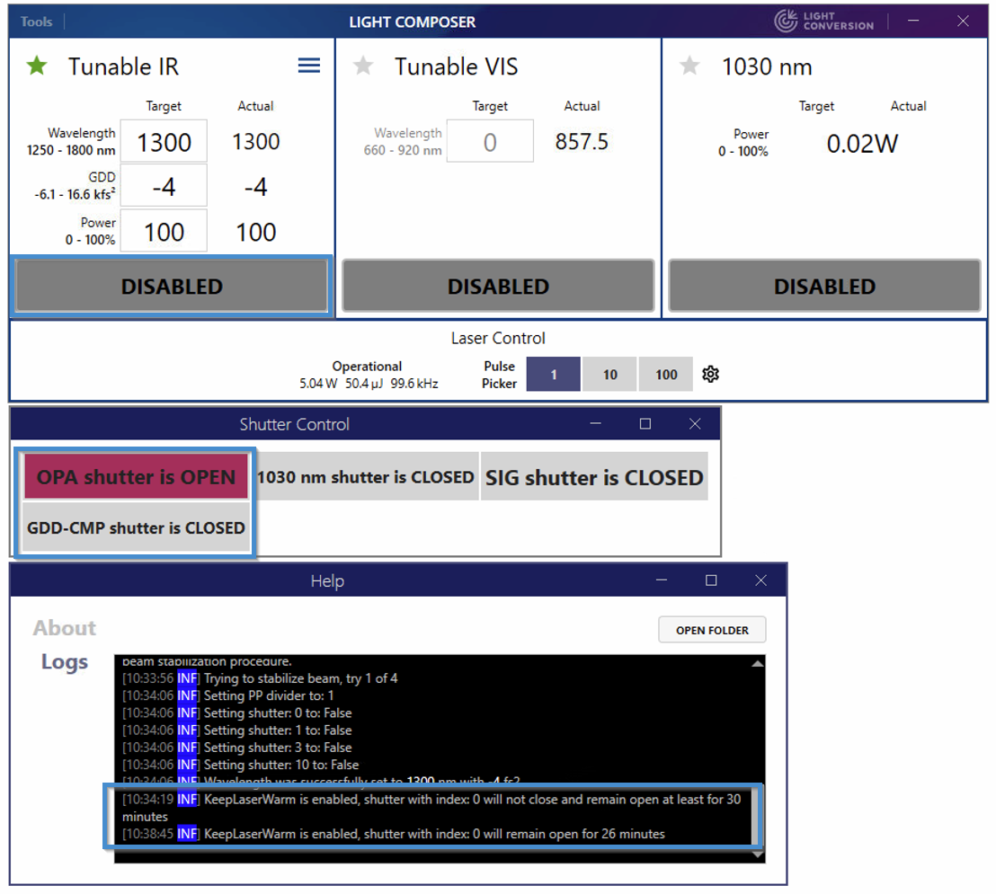Screen dimensions: 996x894
Task: Minimize the Light Composer window
Action: [x=913, y=21]
